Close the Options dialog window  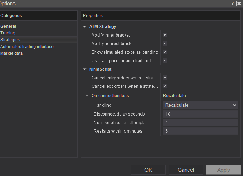click(239, 4)
